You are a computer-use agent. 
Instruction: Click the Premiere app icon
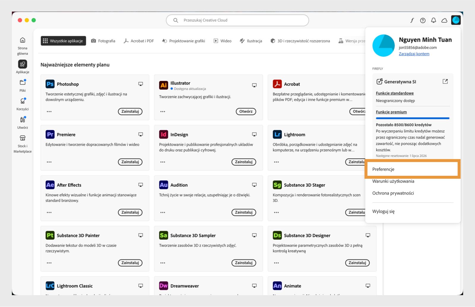click(x=50, y=134)
